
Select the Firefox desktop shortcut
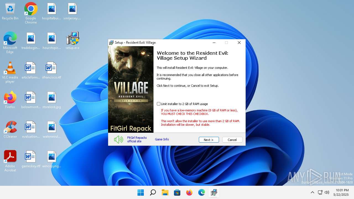(10, 100)
